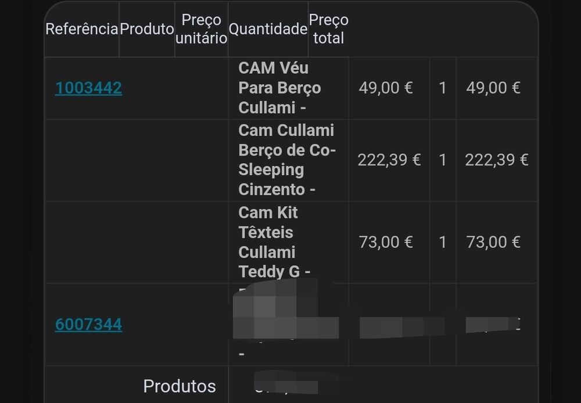581x403 pixels.
Task: Click the Quantidade column header
Action: pyautogui.click(x=268, y=29)
